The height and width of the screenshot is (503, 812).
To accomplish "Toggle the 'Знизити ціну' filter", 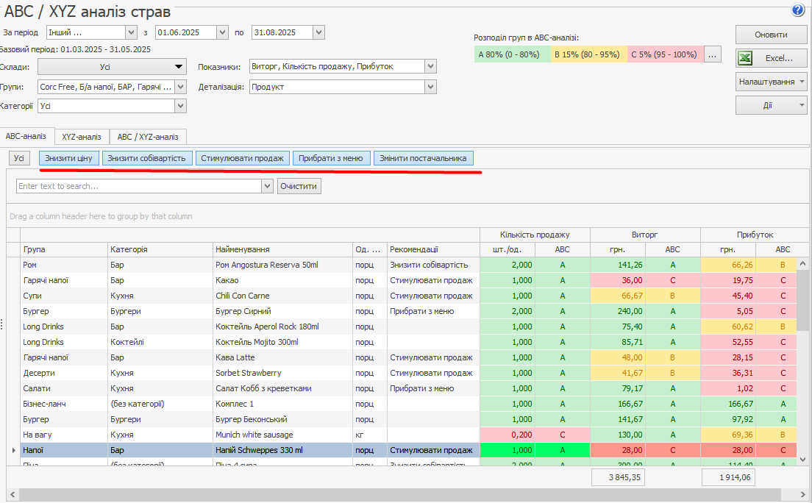I will (x=68, y=158).
